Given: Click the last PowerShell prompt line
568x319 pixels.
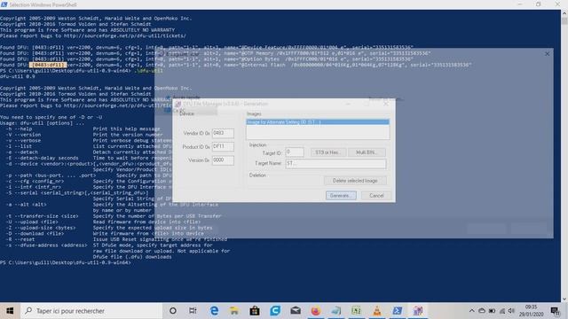Looking at the screenshot, I should coord(66,262).
